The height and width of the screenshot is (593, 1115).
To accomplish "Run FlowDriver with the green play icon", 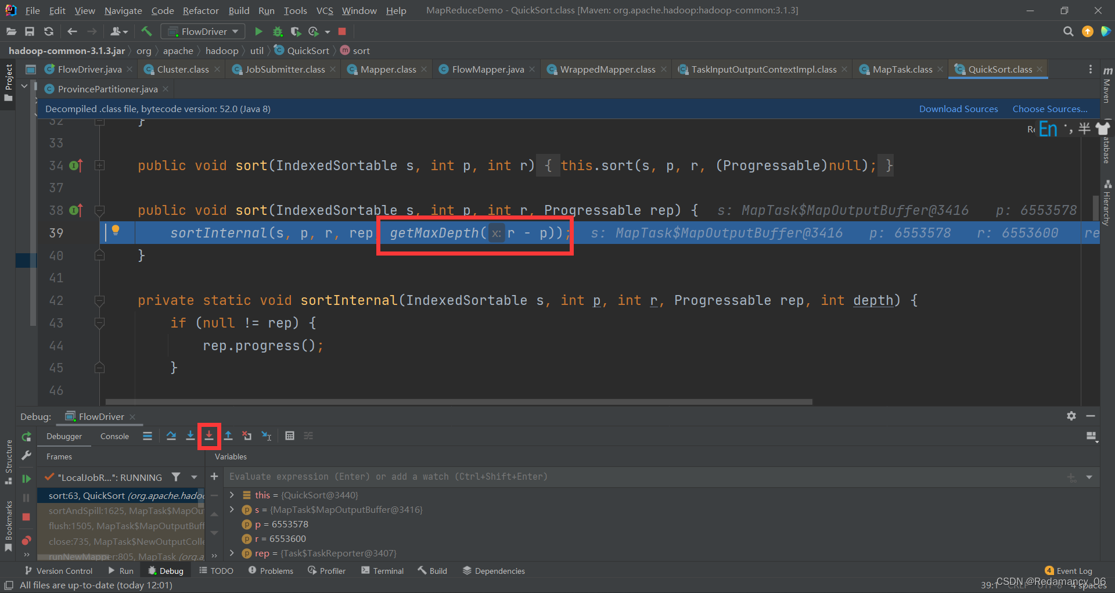I will tap(258, 31).
